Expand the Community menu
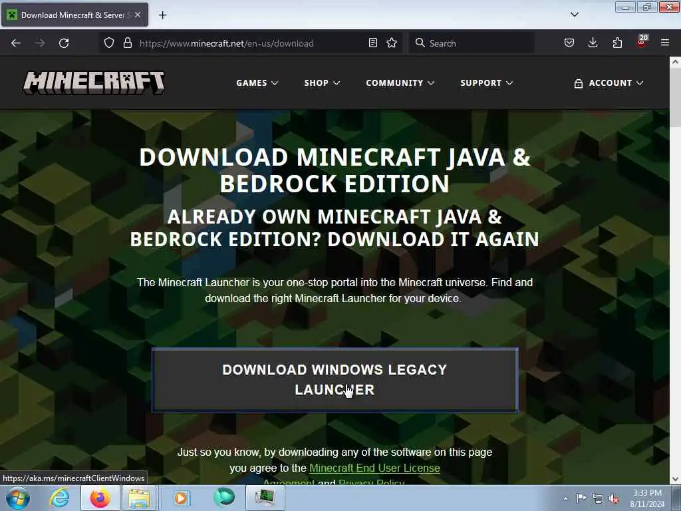The image size is (681, 511). (x=400, y=83)
